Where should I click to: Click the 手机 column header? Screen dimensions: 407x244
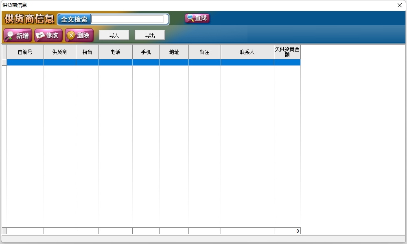coord(146,52)
